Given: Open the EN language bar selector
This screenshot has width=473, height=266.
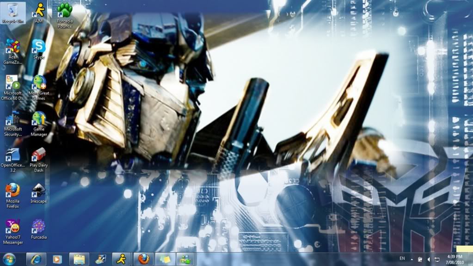Looking at the screenshot, I should point(402,259).
